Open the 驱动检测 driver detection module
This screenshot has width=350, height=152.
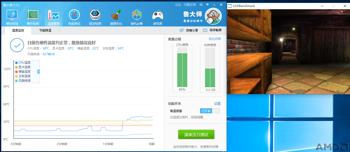click(x=95, y=18)
